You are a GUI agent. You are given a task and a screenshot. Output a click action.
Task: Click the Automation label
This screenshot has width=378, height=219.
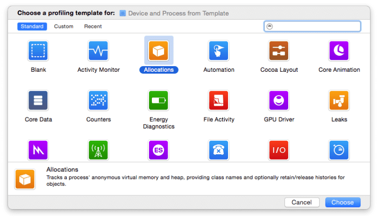(219, 70)
